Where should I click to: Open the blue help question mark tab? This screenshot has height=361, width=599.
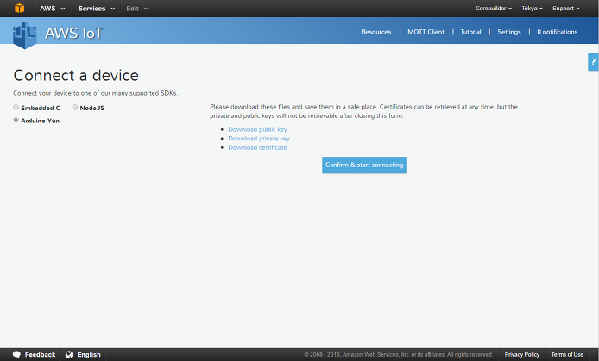point(593,62)
